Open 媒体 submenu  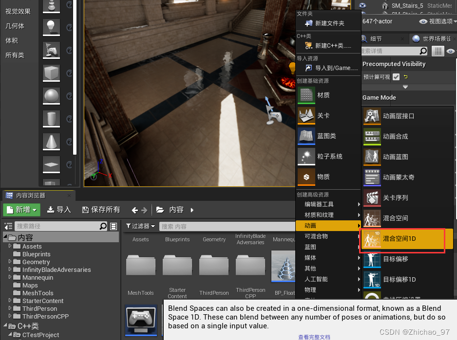click(328, 258)
